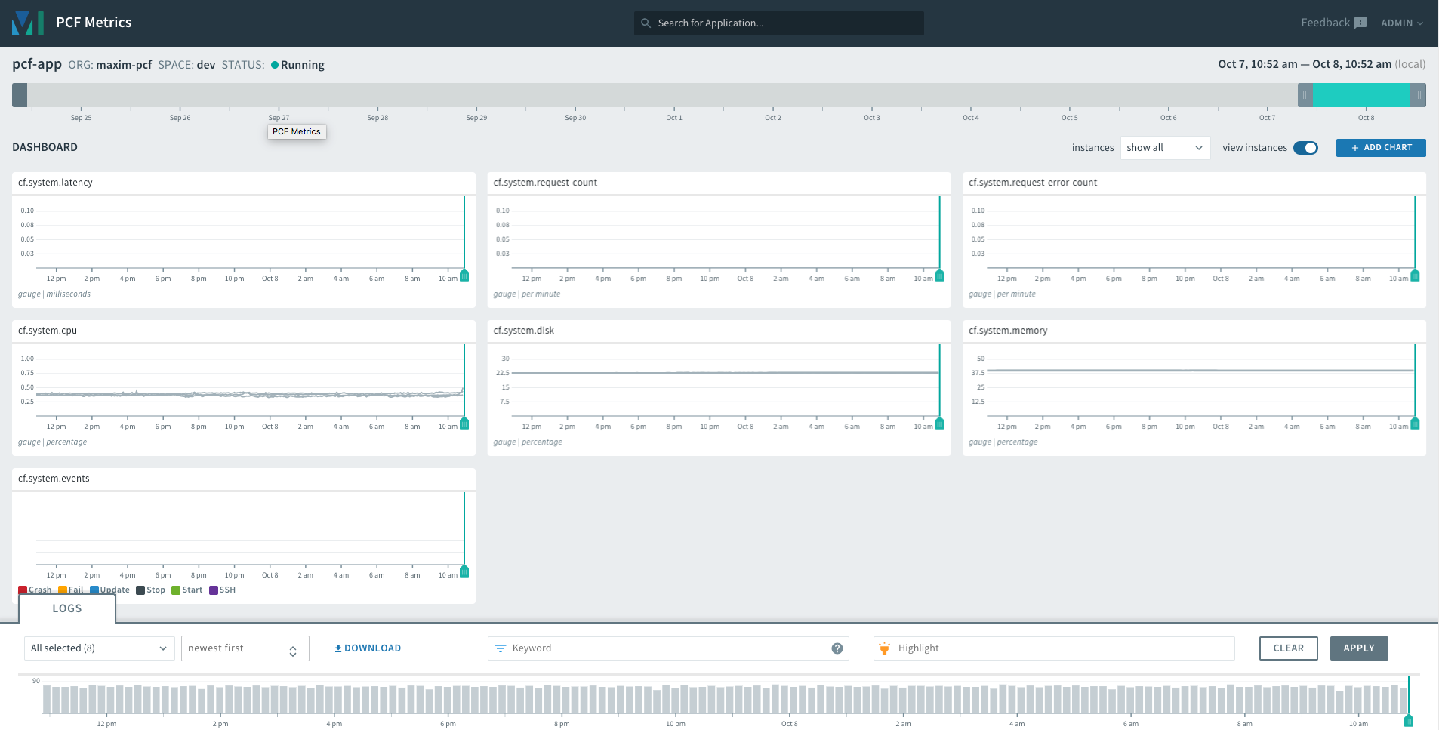Image resolution: width=1439 pixels, height=730 pixels.
Task: Click the Feedback chat icon
Action: (x=1359, y=22)
